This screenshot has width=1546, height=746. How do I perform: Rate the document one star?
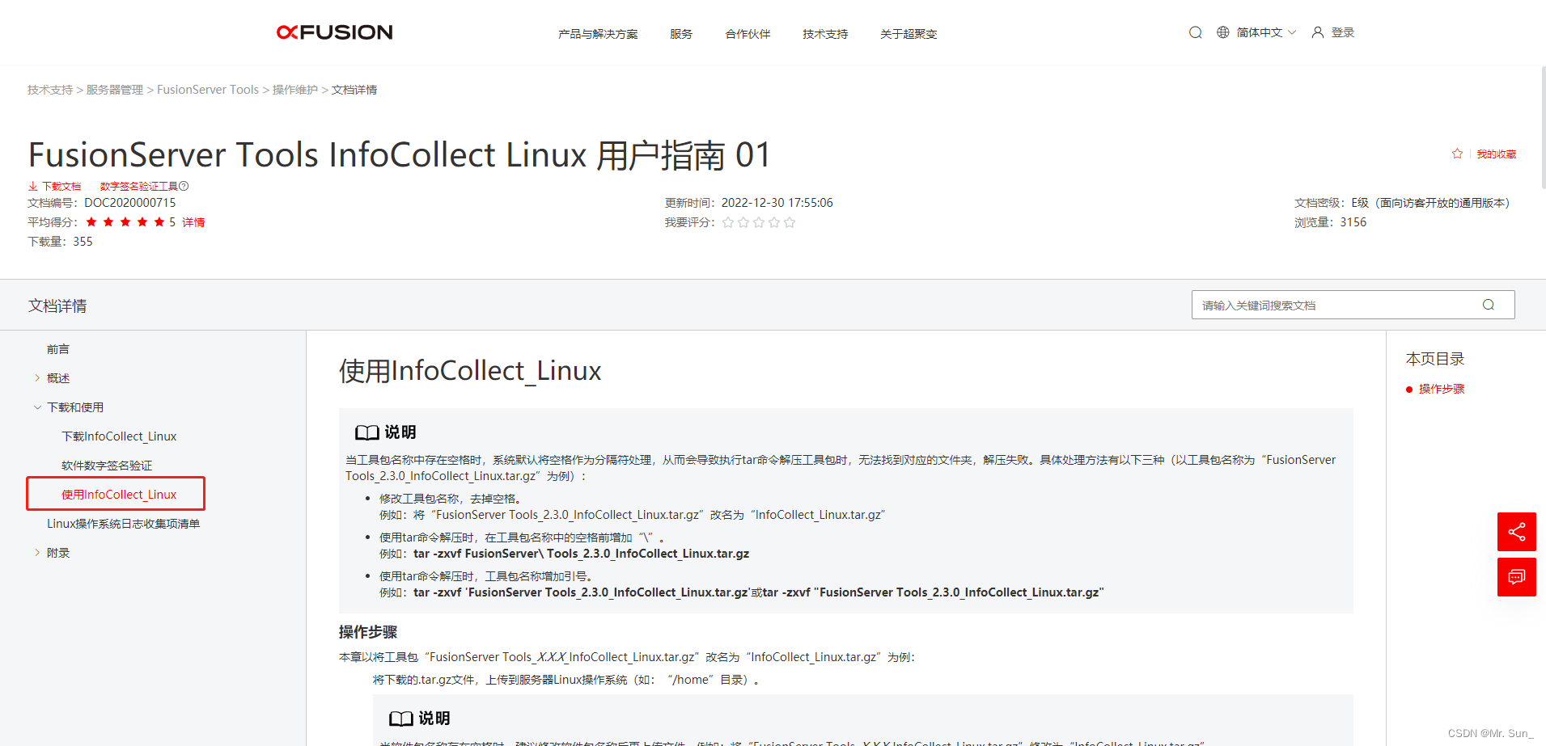coord(728,222)
